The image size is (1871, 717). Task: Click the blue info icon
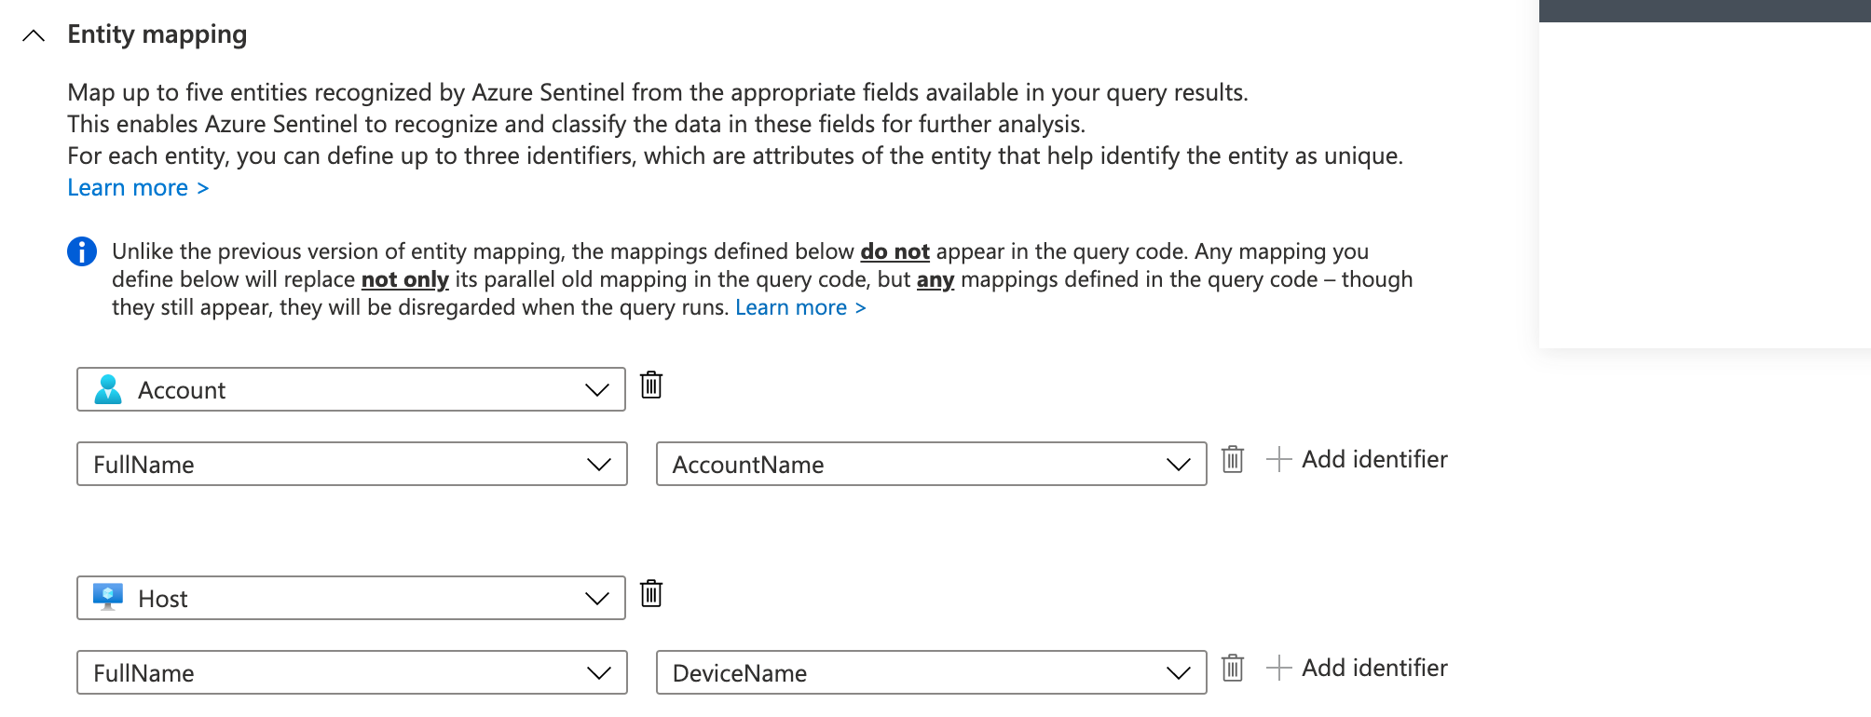click(x=82, y=251)
